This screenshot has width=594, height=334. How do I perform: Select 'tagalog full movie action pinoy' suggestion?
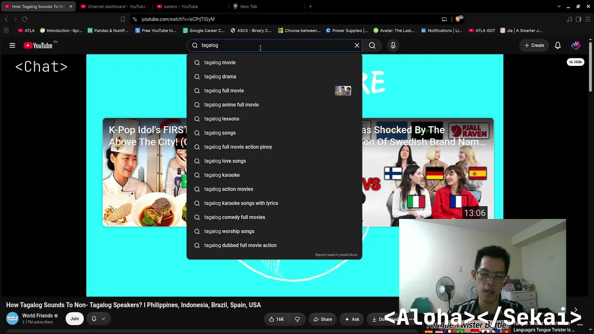274,147
